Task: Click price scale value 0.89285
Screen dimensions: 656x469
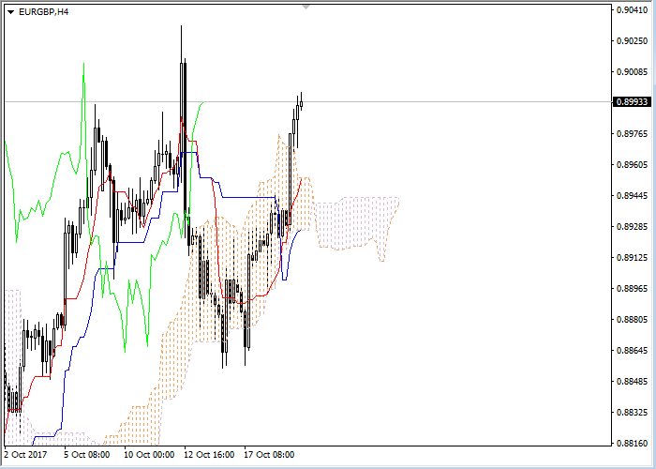Action: pos(633,227)
